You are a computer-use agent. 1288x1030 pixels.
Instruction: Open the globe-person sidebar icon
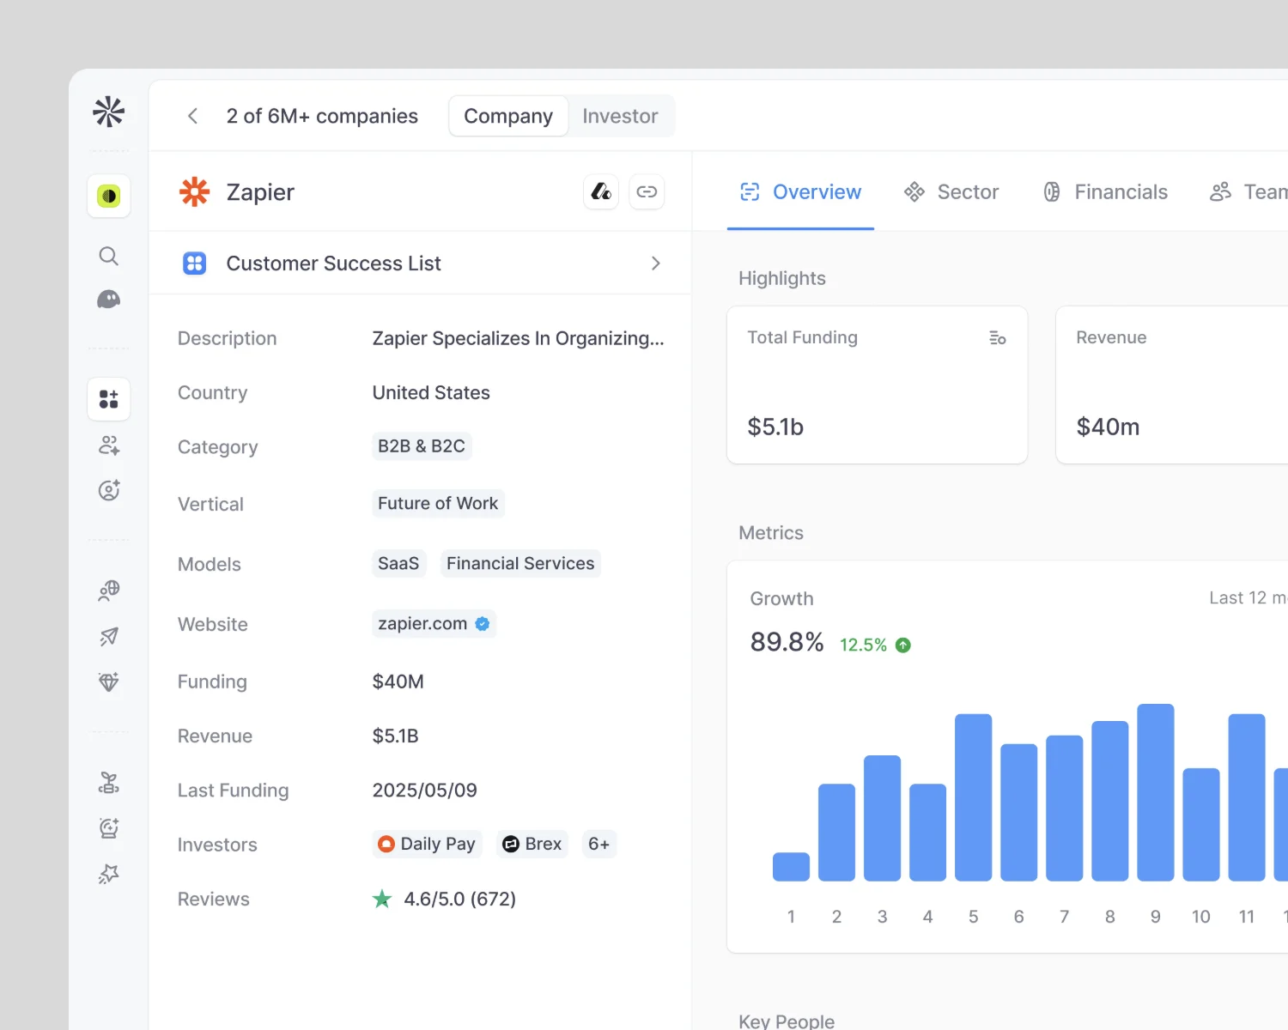click(x=109, y=591)
